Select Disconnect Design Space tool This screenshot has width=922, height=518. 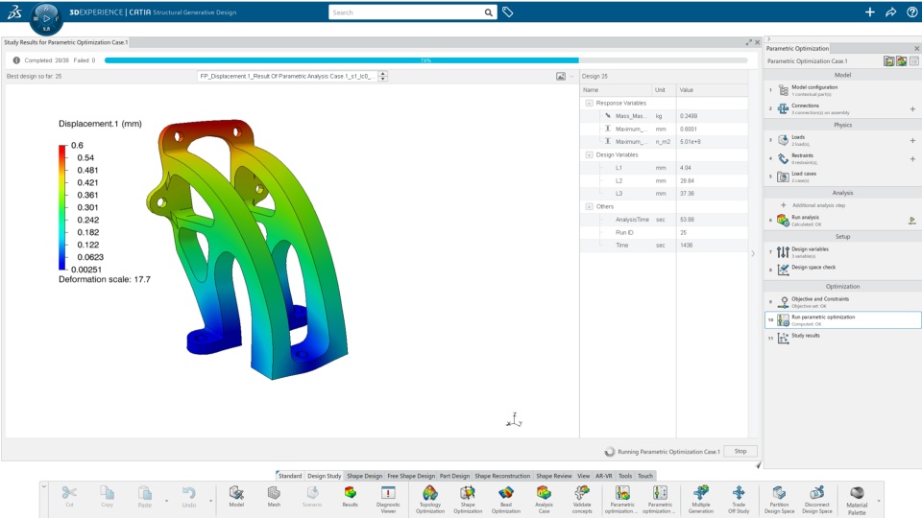(x=816, y=500)
